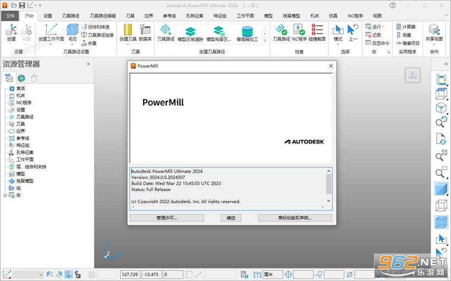This screenshot has height=281, width=451.
Task: Select 模型区域清除 strategy
Action: coord(190,34)
